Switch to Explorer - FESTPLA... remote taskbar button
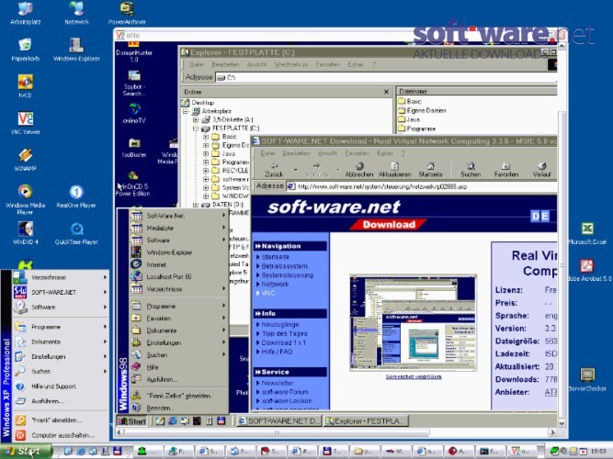This screenshot has height=459, width=613. [x=367, y=421]
